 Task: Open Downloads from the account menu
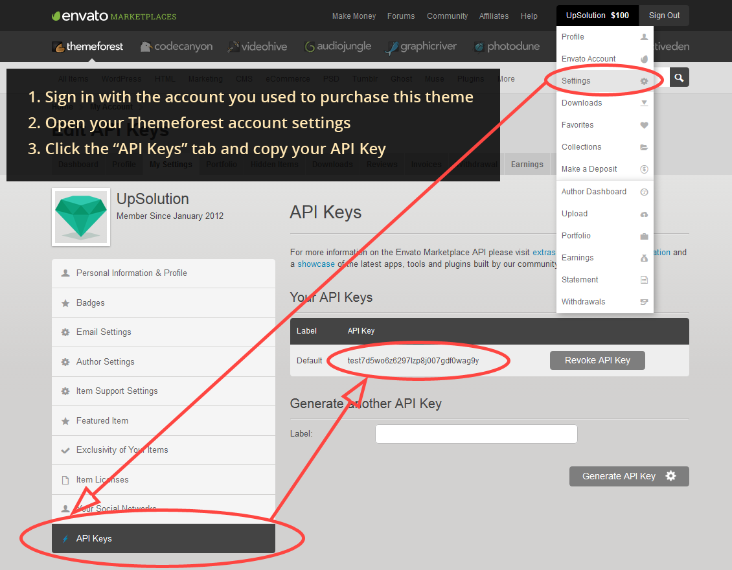(x=604, y=103)
